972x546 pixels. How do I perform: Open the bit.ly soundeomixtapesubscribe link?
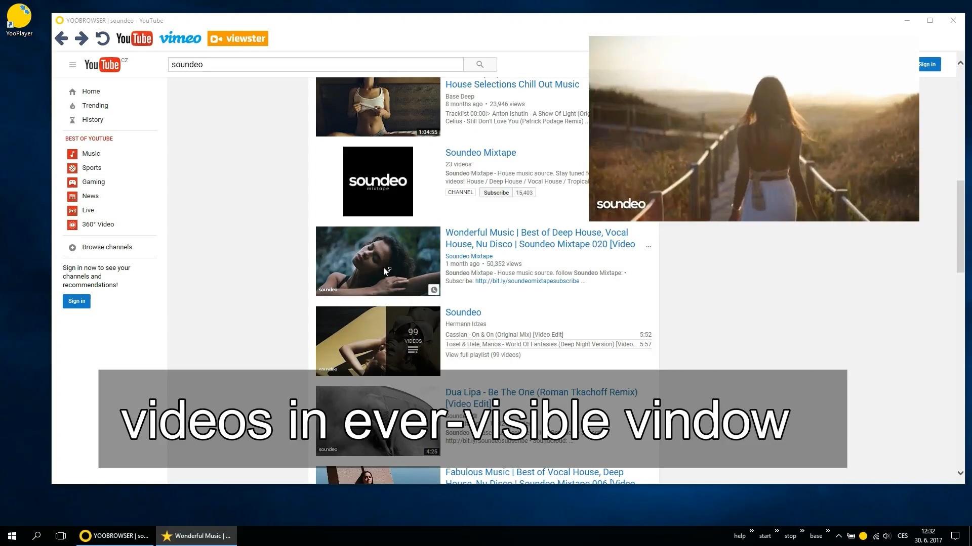[527, 281]
